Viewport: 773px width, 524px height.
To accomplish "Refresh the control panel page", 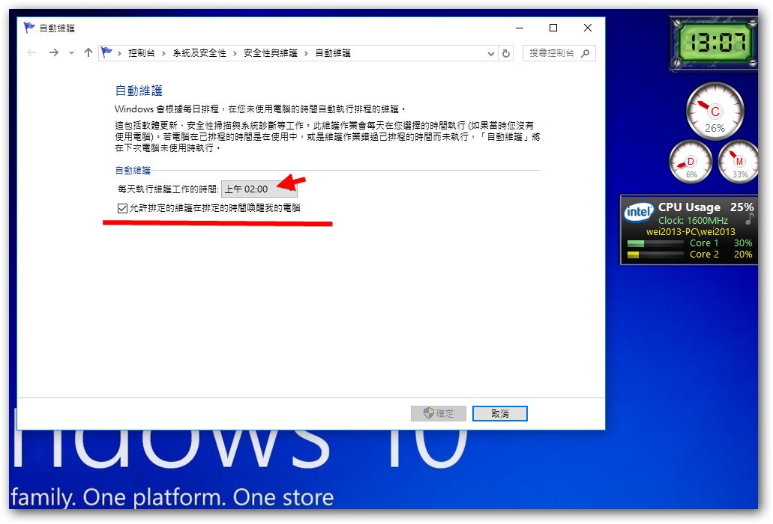I will coord(506,53).
